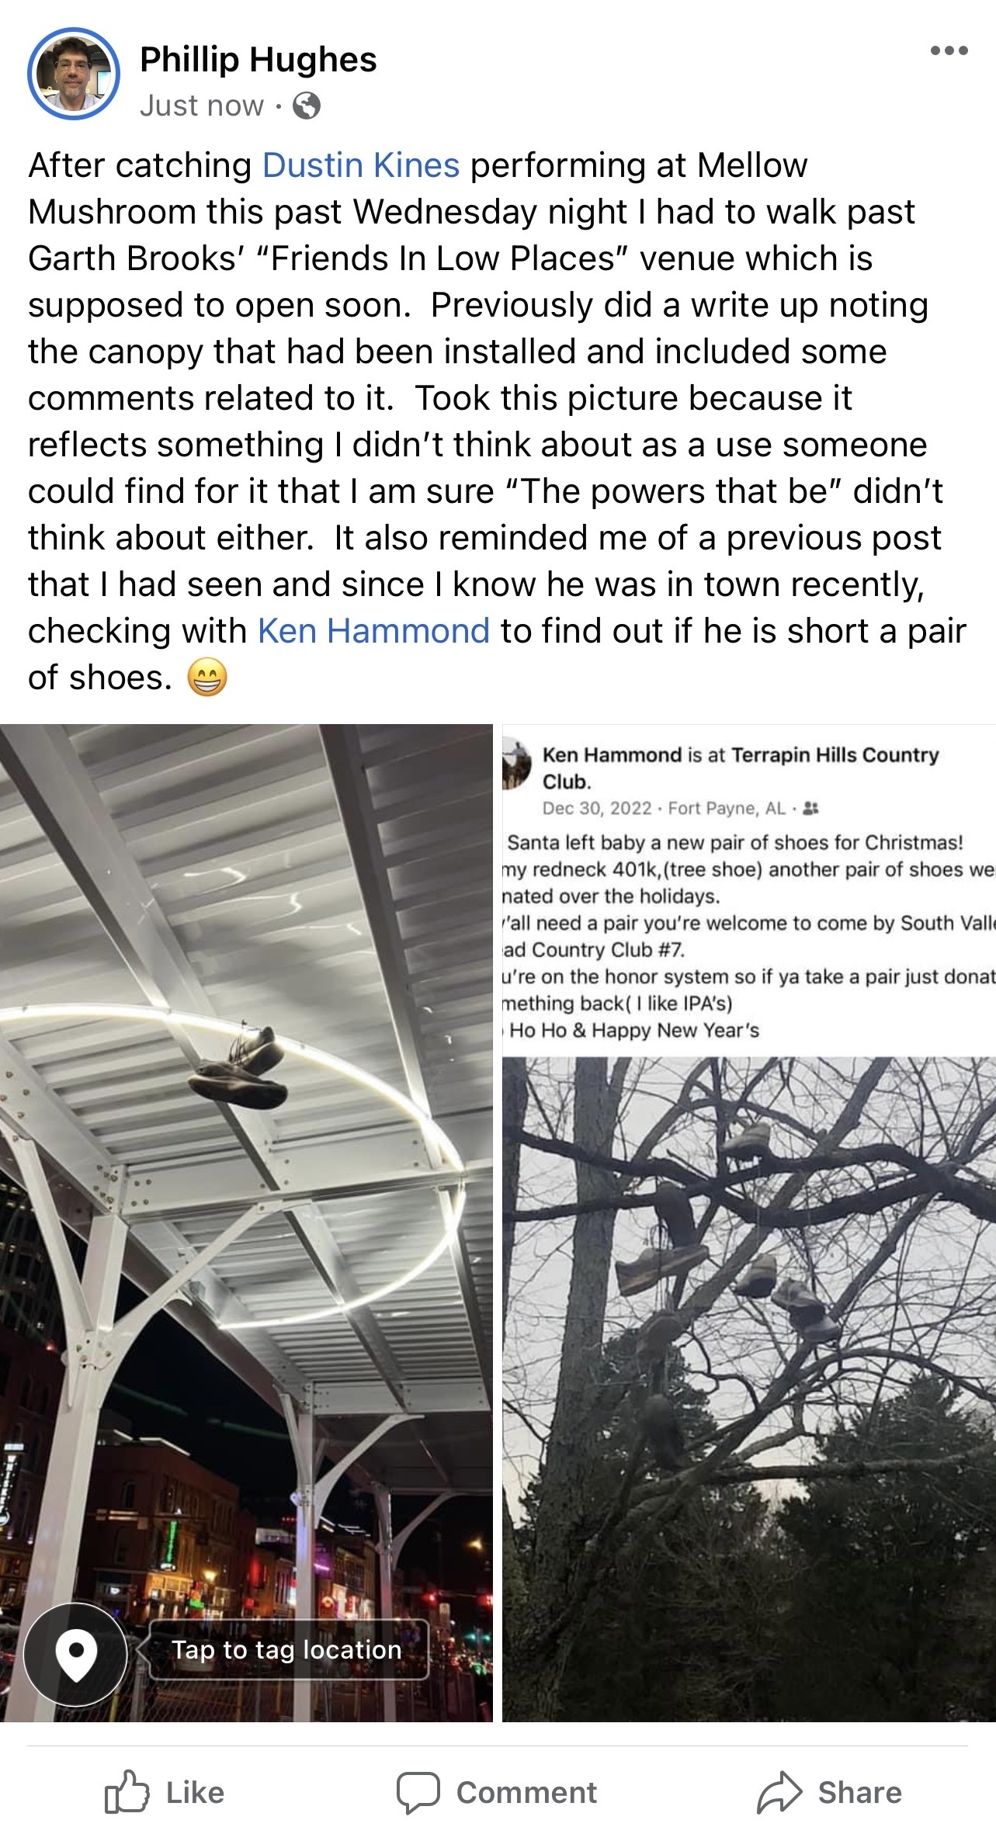The image size is (996, 1834).
Task: Tap Phillip Hughes profile picture
Action: 74,75
